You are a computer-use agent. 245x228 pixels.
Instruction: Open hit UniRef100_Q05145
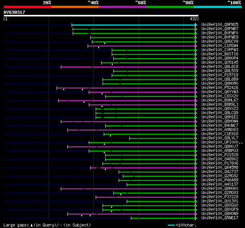point(220,63)
